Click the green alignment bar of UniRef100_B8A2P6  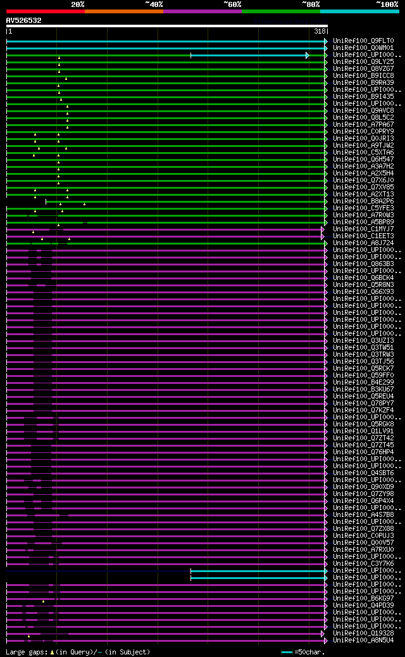click(x=187, y=201)
